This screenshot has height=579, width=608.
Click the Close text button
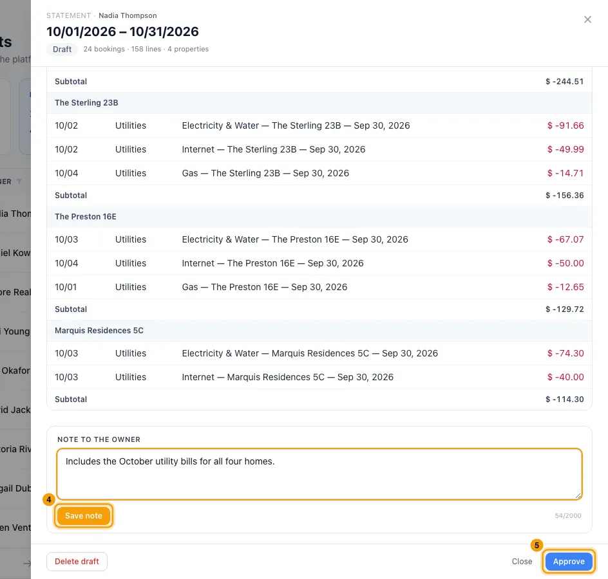(x=522, y=561)
